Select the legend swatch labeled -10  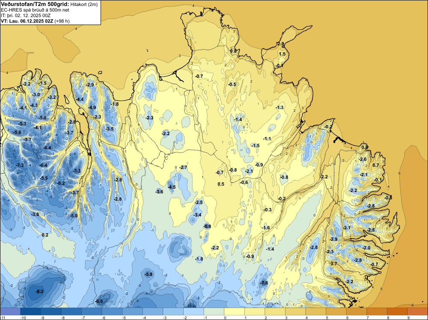[x=30, y=311]
